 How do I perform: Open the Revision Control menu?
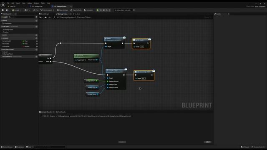(258, 147)
